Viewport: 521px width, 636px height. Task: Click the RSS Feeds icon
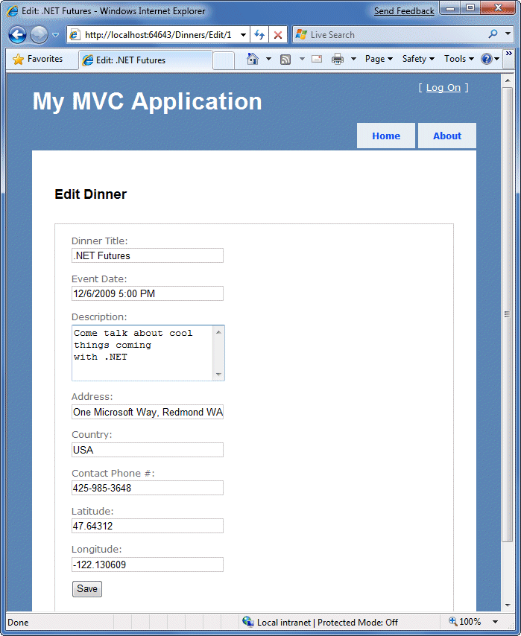(285, 60)
